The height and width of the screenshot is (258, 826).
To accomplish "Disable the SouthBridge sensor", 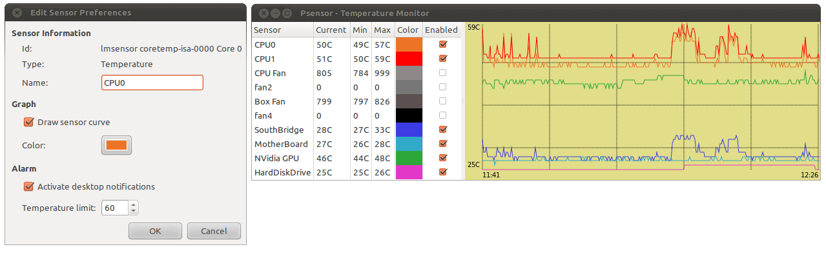I will point(442,130).
